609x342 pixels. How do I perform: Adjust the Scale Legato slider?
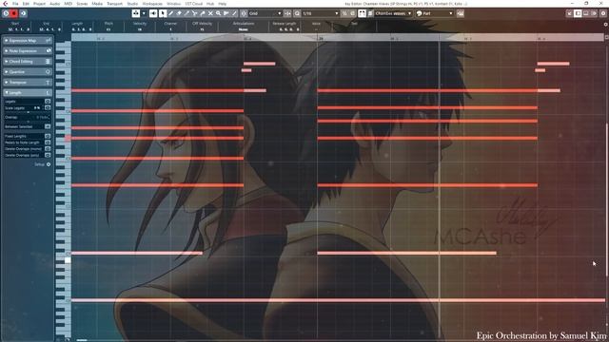coord(28,112)
